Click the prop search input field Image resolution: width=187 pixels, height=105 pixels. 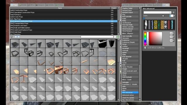[97, 37]
